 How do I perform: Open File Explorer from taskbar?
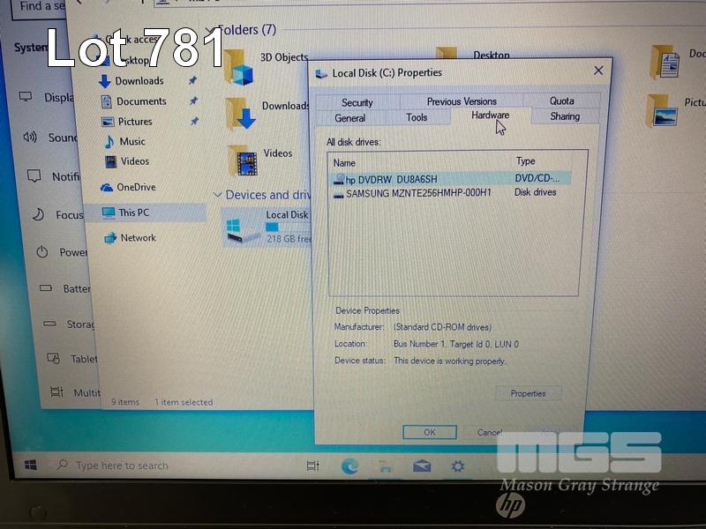click(x=386, y=466)
